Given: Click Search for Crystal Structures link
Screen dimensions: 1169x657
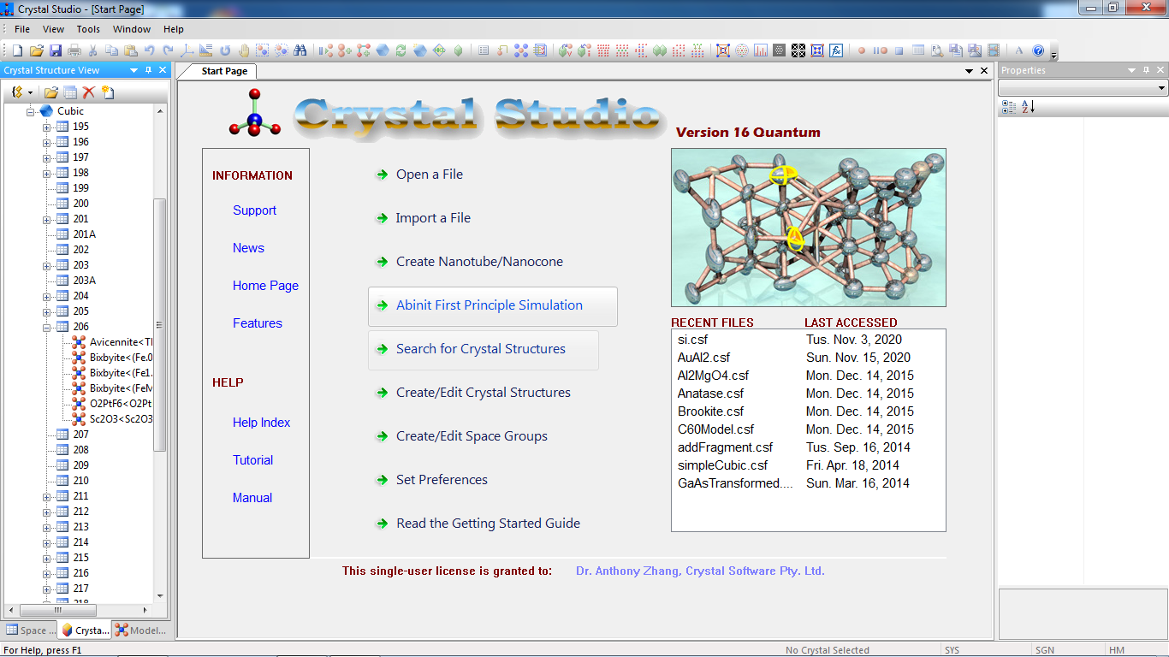Looking at the screenshot, I should point(480,349).
